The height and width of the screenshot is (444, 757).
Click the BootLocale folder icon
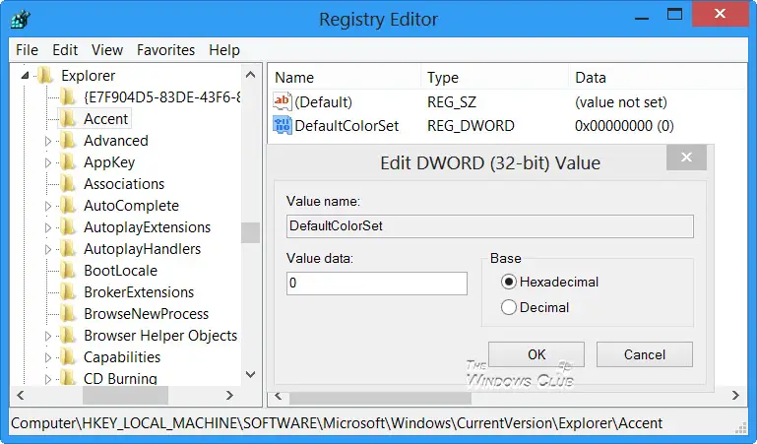(x=68, y=271)
